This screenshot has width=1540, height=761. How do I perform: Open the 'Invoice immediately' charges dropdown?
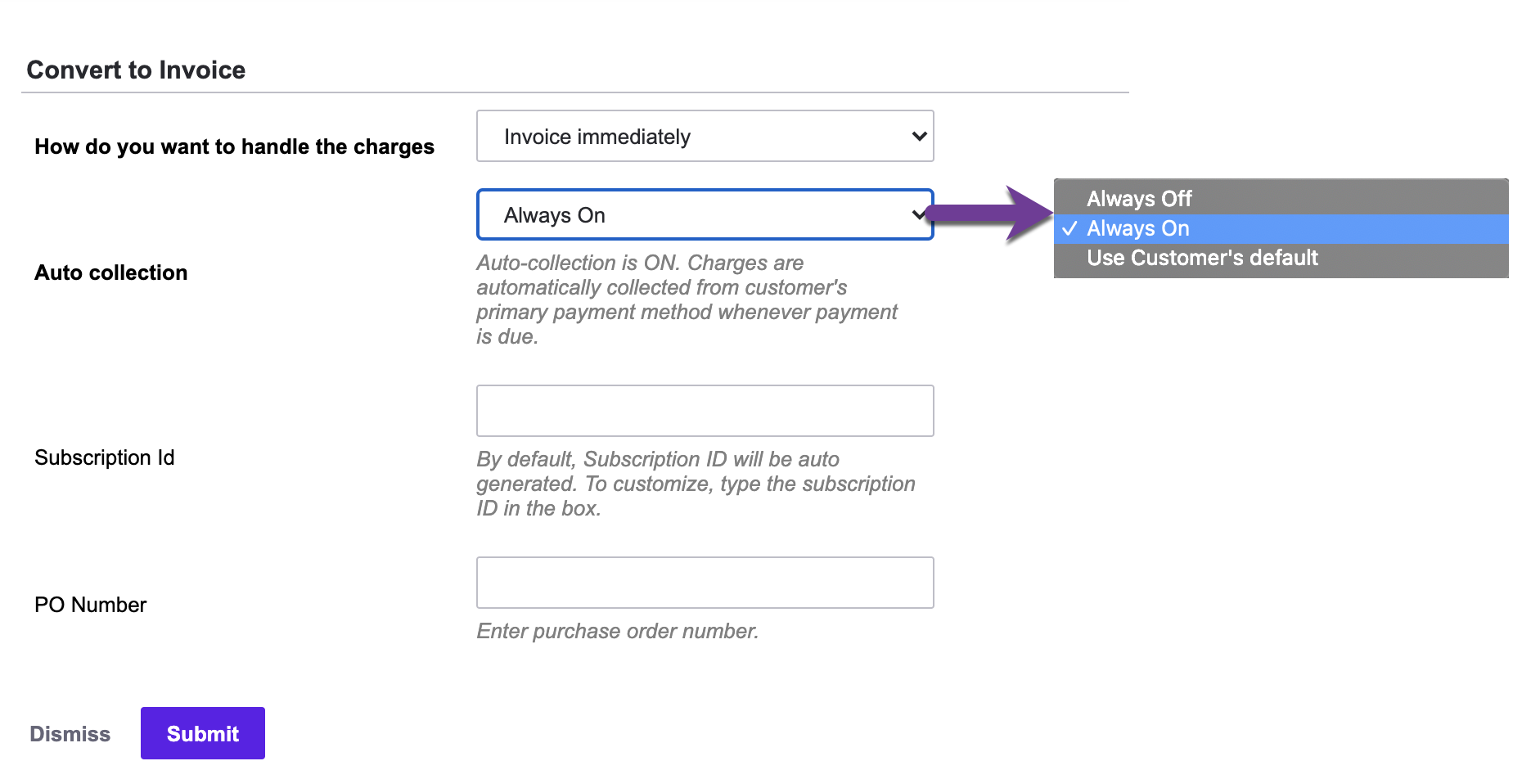click(704, 137)
